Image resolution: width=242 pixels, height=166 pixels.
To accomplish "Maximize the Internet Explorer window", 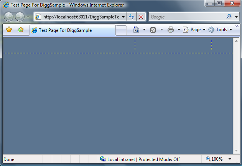I will tap(219, 3).
